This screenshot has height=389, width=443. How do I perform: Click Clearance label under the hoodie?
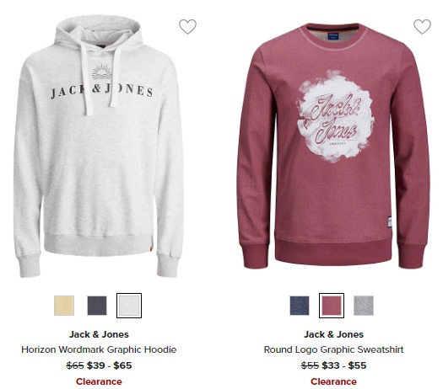click(x=99, y=381)
